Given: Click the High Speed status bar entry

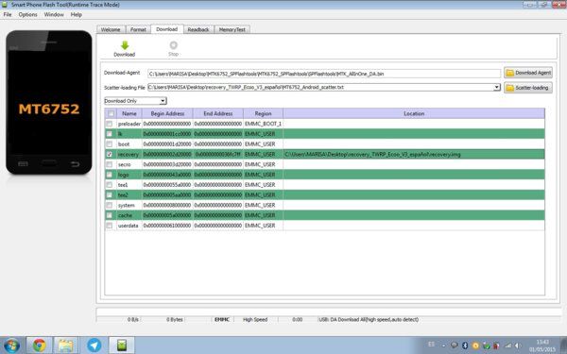Looking at the screenshot, I should pos(255,319).
